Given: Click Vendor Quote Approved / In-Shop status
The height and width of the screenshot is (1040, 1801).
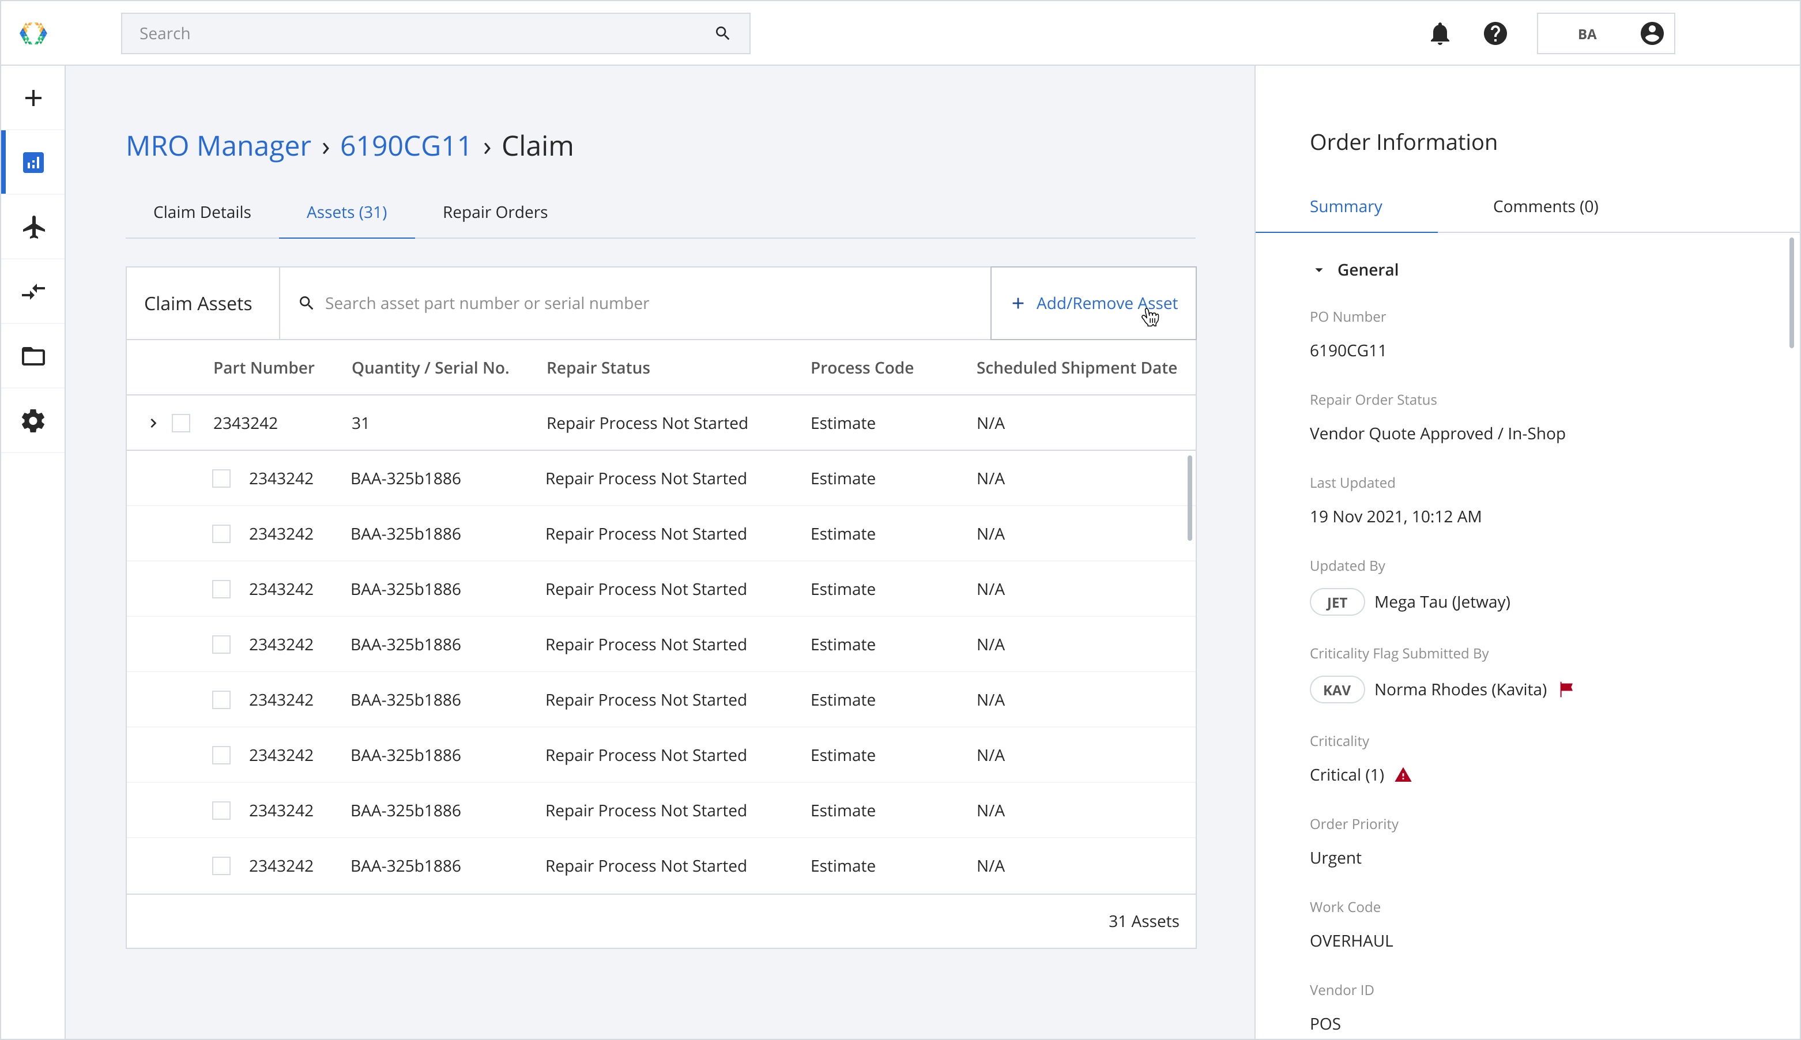Looking at the screenshot, I should pyautogui.click(x=1437, y=434).
